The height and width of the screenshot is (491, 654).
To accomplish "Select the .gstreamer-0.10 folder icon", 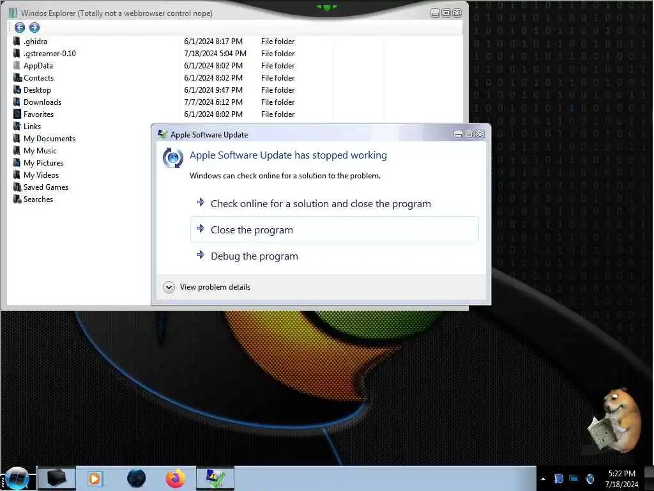I will 17,53.
